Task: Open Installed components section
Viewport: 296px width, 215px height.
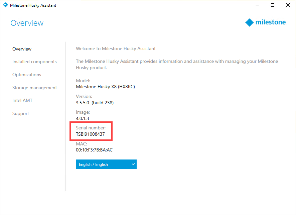Action: [x=34, y=62]
